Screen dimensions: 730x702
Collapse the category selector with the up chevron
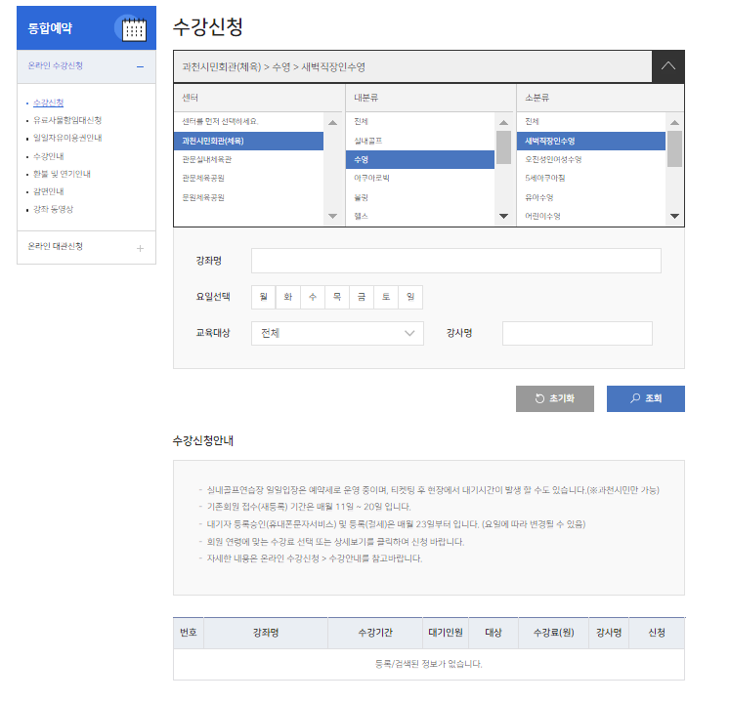(x=667, y=67)
